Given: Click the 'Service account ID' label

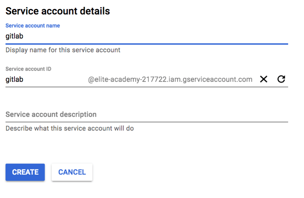Looking at the screenshot, I should (x=28, y=69).
